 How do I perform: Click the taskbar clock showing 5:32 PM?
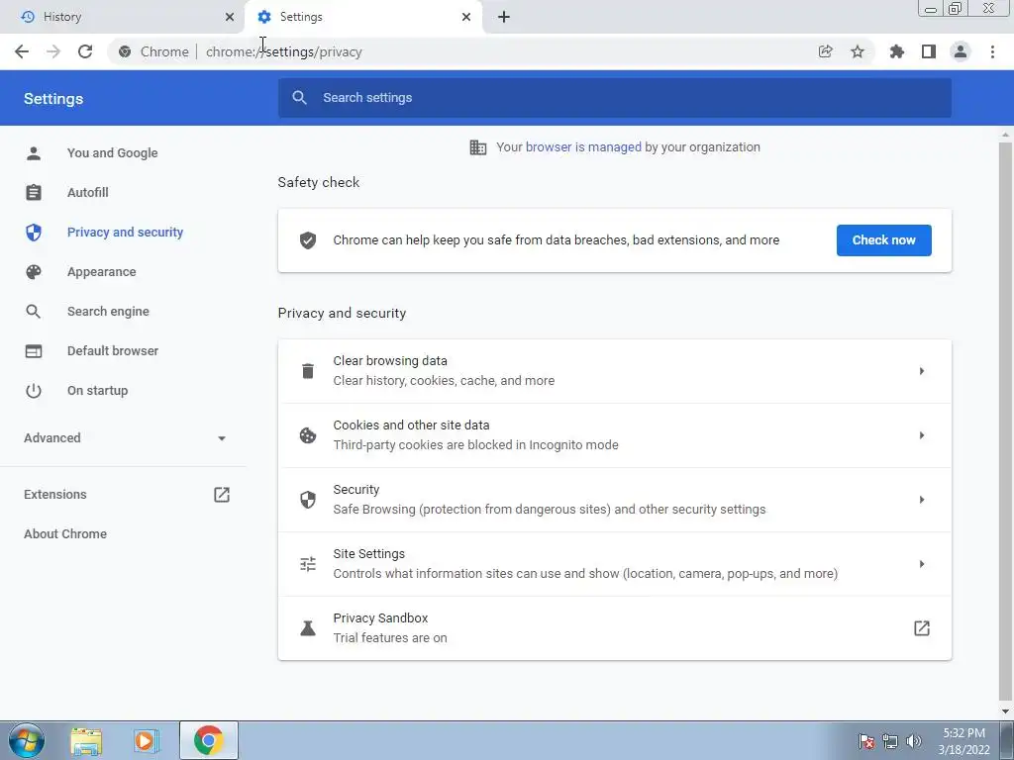(x=963, y=741)
